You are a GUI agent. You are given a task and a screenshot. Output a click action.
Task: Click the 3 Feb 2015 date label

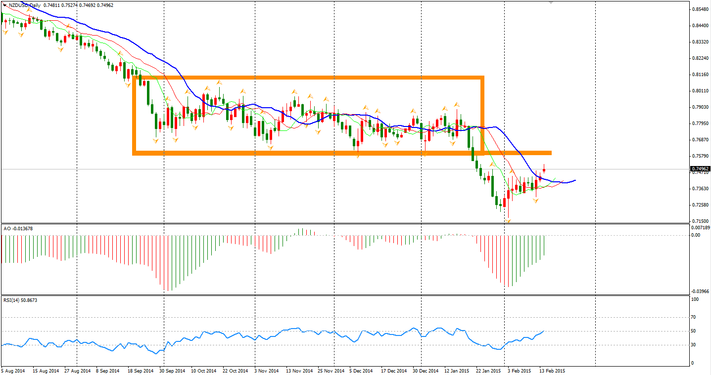[520, 370]
